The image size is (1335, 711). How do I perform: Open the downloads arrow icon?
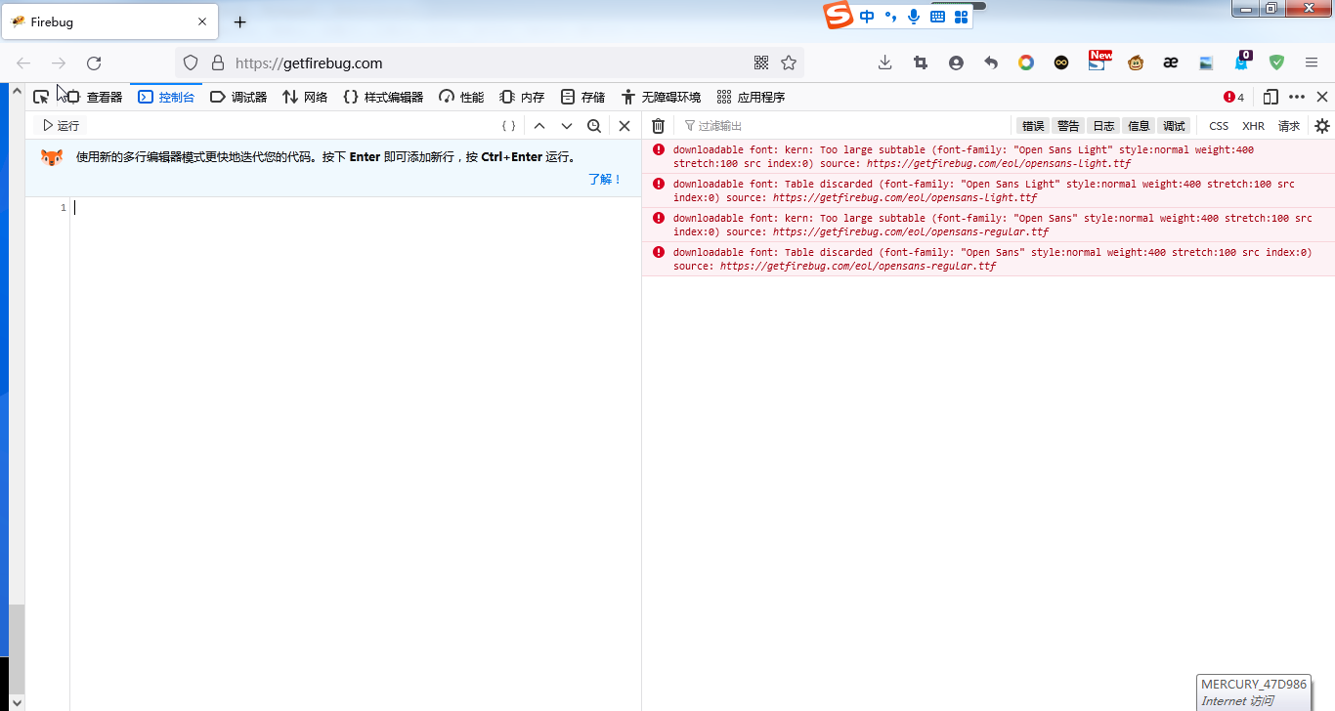tap(884, 63)
